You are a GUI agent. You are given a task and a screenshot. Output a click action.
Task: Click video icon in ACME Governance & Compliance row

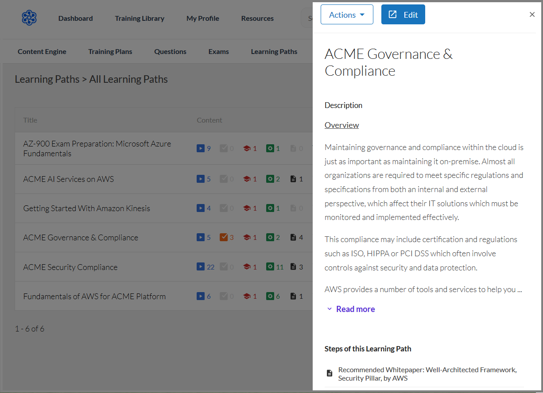pos(201,238)
